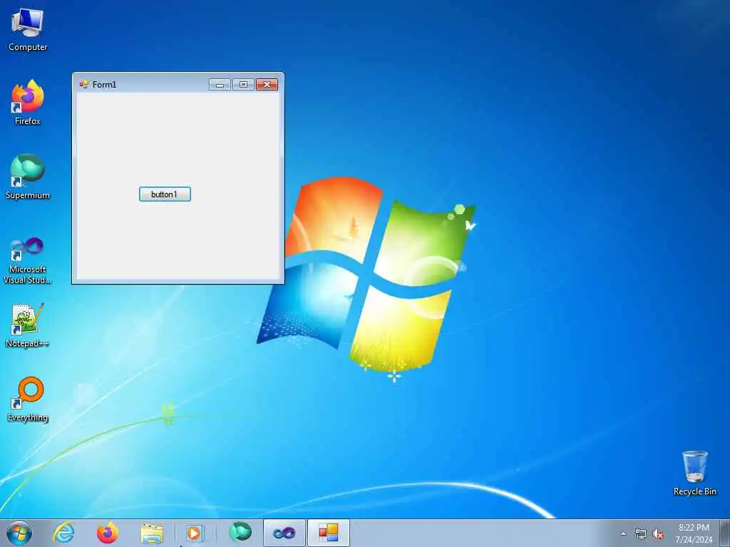Click the Form1 app taskbar button
Viewport: 730px width, 547px height.
click(328, 533)
